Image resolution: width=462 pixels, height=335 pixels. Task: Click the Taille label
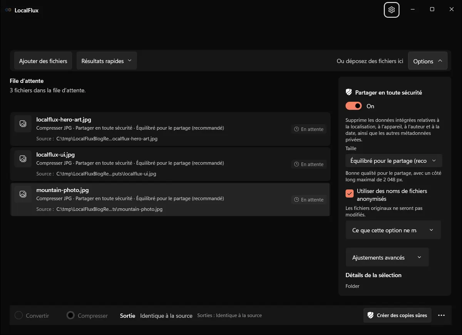click(x=351, y=148)
